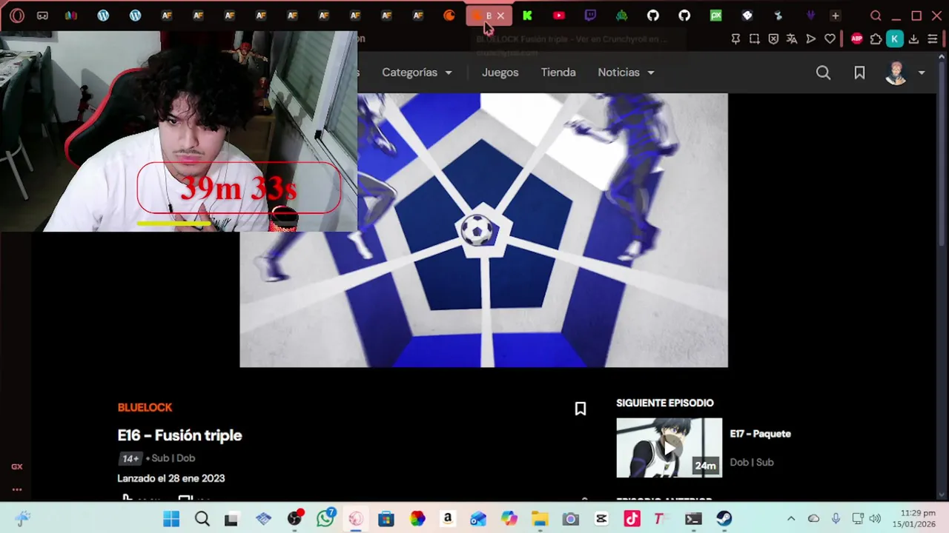Switch to the hourglass icon tab
The image size is (949, 533).
pyautogui.click(x=778, y=16)
